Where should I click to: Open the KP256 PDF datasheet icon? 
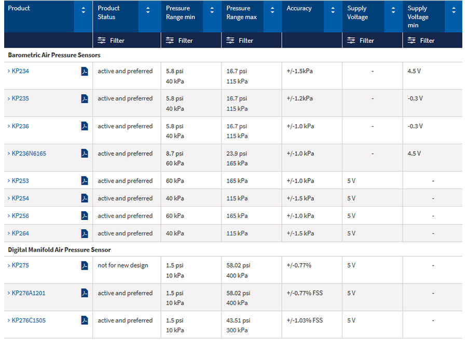85,216
